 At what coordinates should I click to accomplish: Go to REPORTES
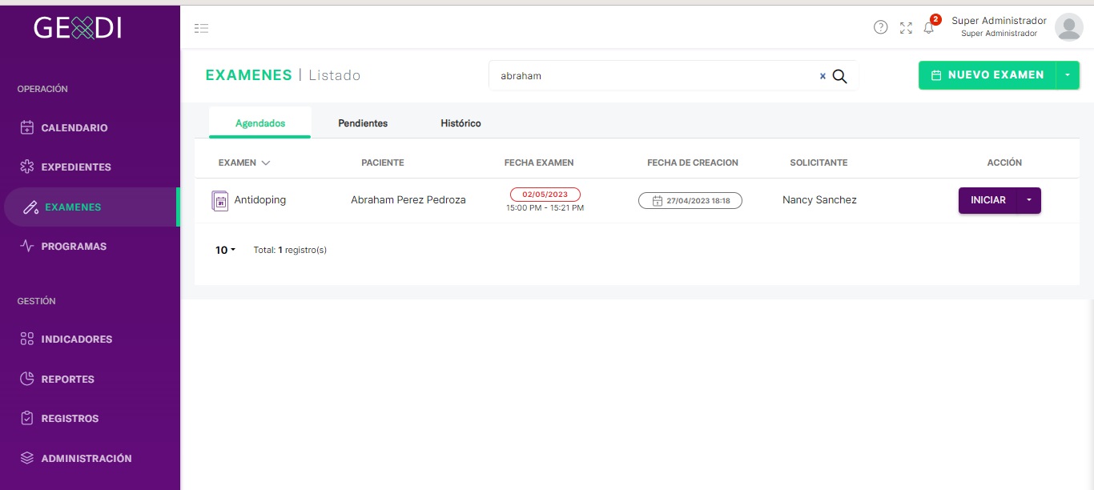pyautogui.click(x=68, y=379)
